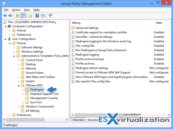The image size is (173, 129).
Task: Open the View menu
Action: point(27,10)
